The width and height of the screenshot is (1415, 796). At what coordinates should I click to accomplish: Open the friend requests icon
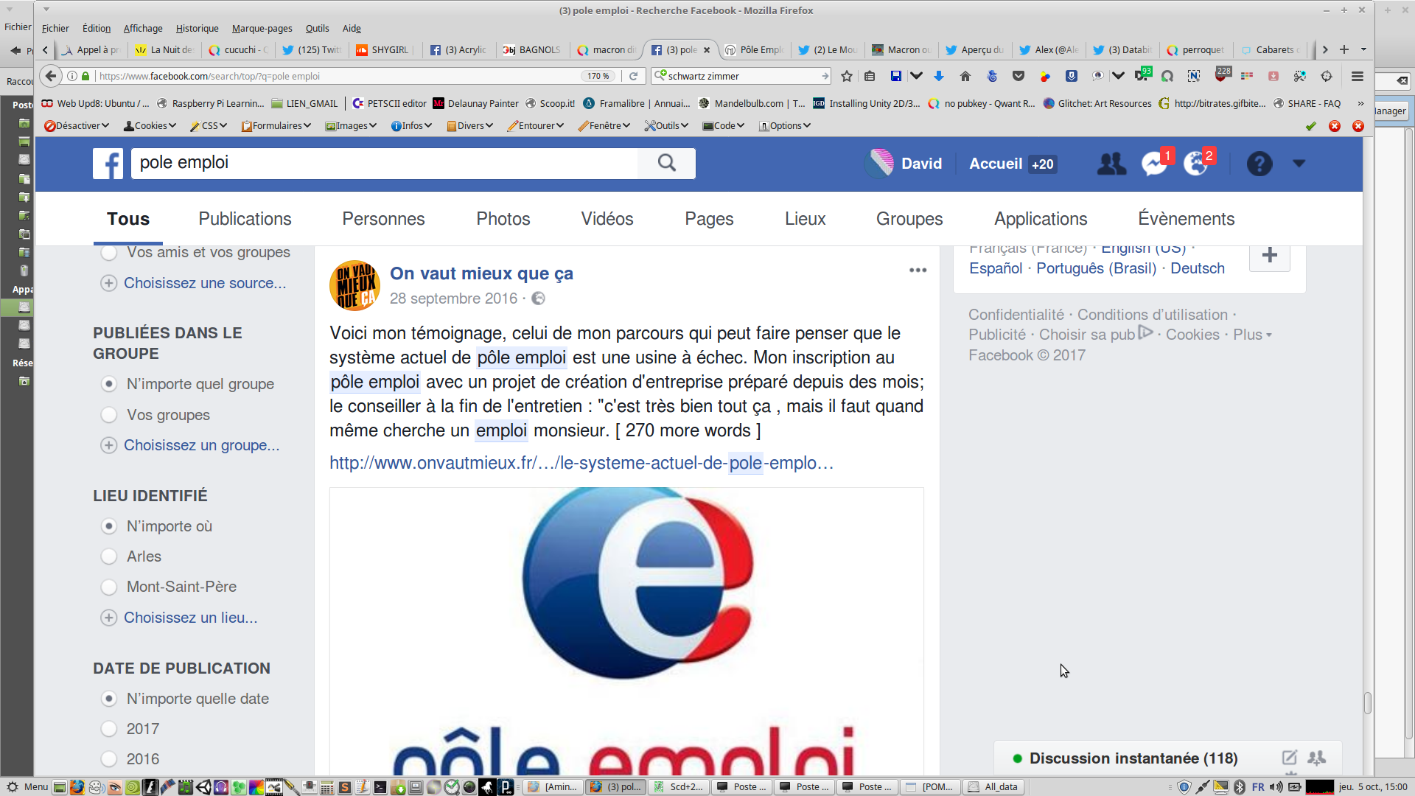[1111, 164]
